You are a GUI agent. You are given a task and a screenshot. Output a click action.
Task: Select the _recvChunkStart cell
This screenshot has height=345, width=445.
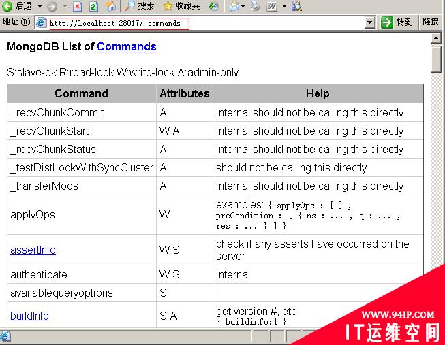[82, 131]
